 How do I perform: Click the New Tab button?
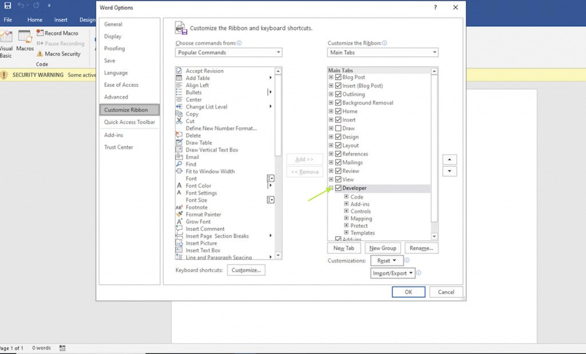[x=343, y=248]
